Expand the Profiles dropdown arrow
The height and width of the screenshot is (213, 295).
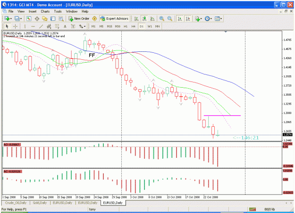21,18
